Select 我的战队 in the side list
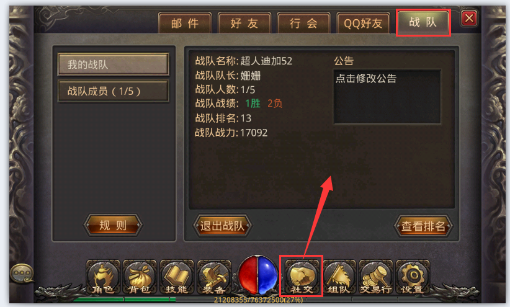Viewport: 510px width, 307px height. click(x=113, y=65)
